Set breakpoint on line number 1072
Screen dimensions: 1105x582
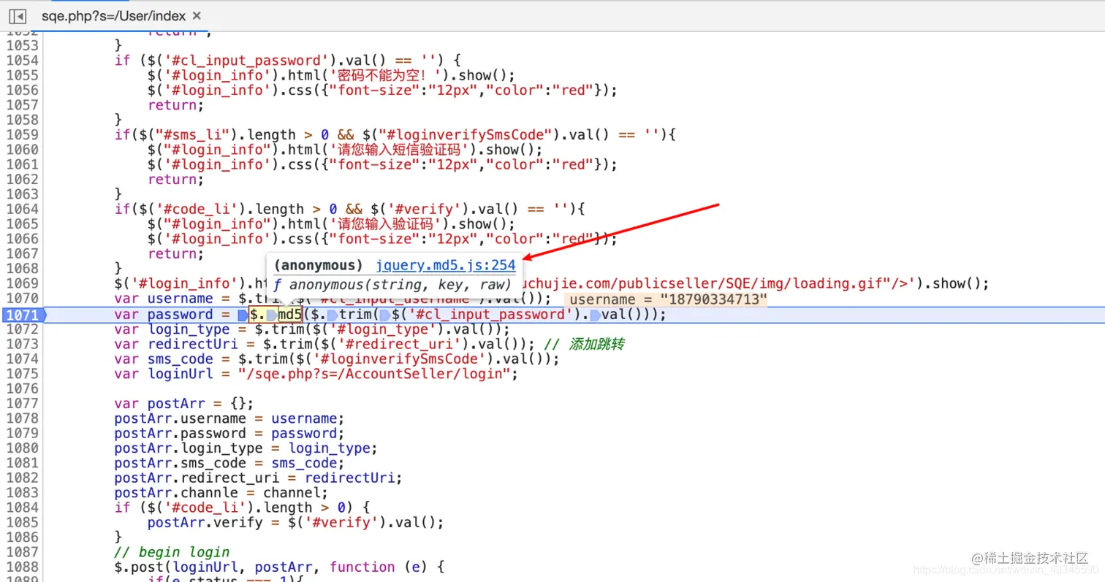pos(21,329)
